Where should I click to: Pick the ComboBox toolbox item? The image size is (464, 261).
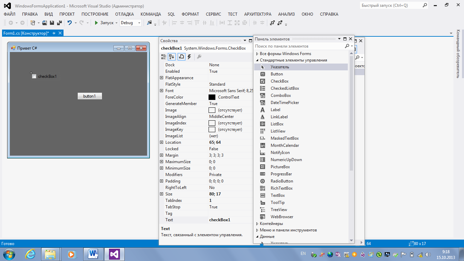[x=301, y=95]
